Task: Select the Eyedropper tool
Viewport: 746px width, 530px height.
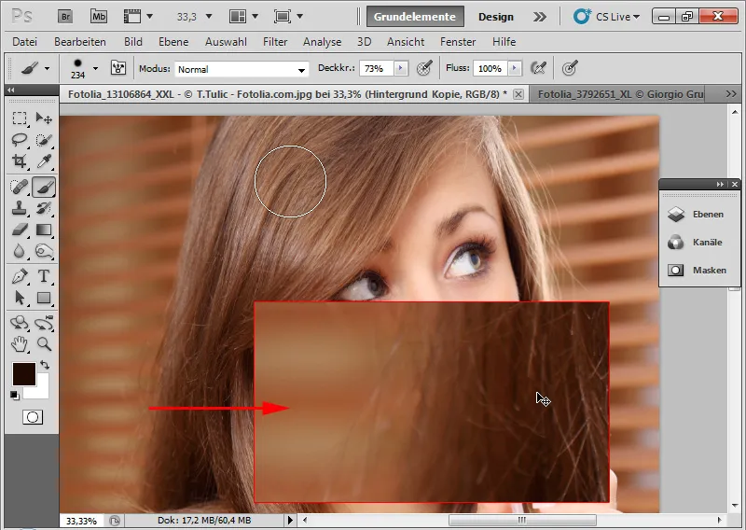Action: pos(44,160)
